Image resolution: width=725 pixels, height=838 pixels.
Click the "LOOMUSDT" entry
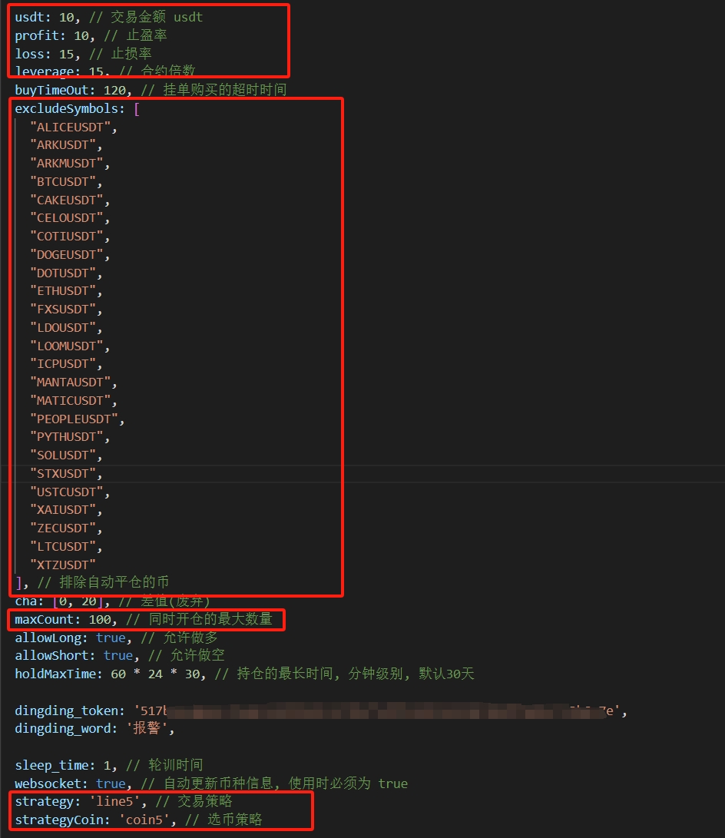point(66,346)
